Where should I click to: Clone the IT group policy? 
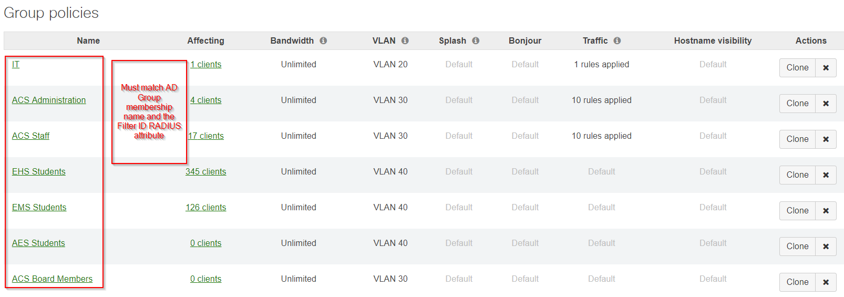[797, 68]
